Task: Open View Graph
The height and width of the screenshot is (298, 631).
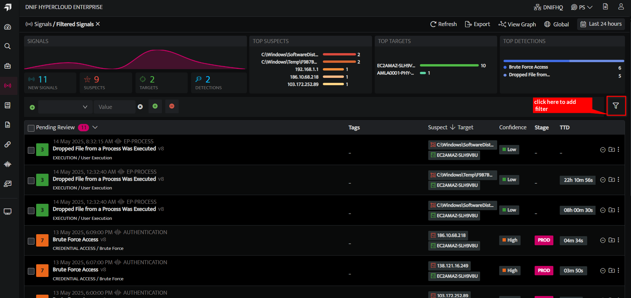Action: [x=517, y=24]
